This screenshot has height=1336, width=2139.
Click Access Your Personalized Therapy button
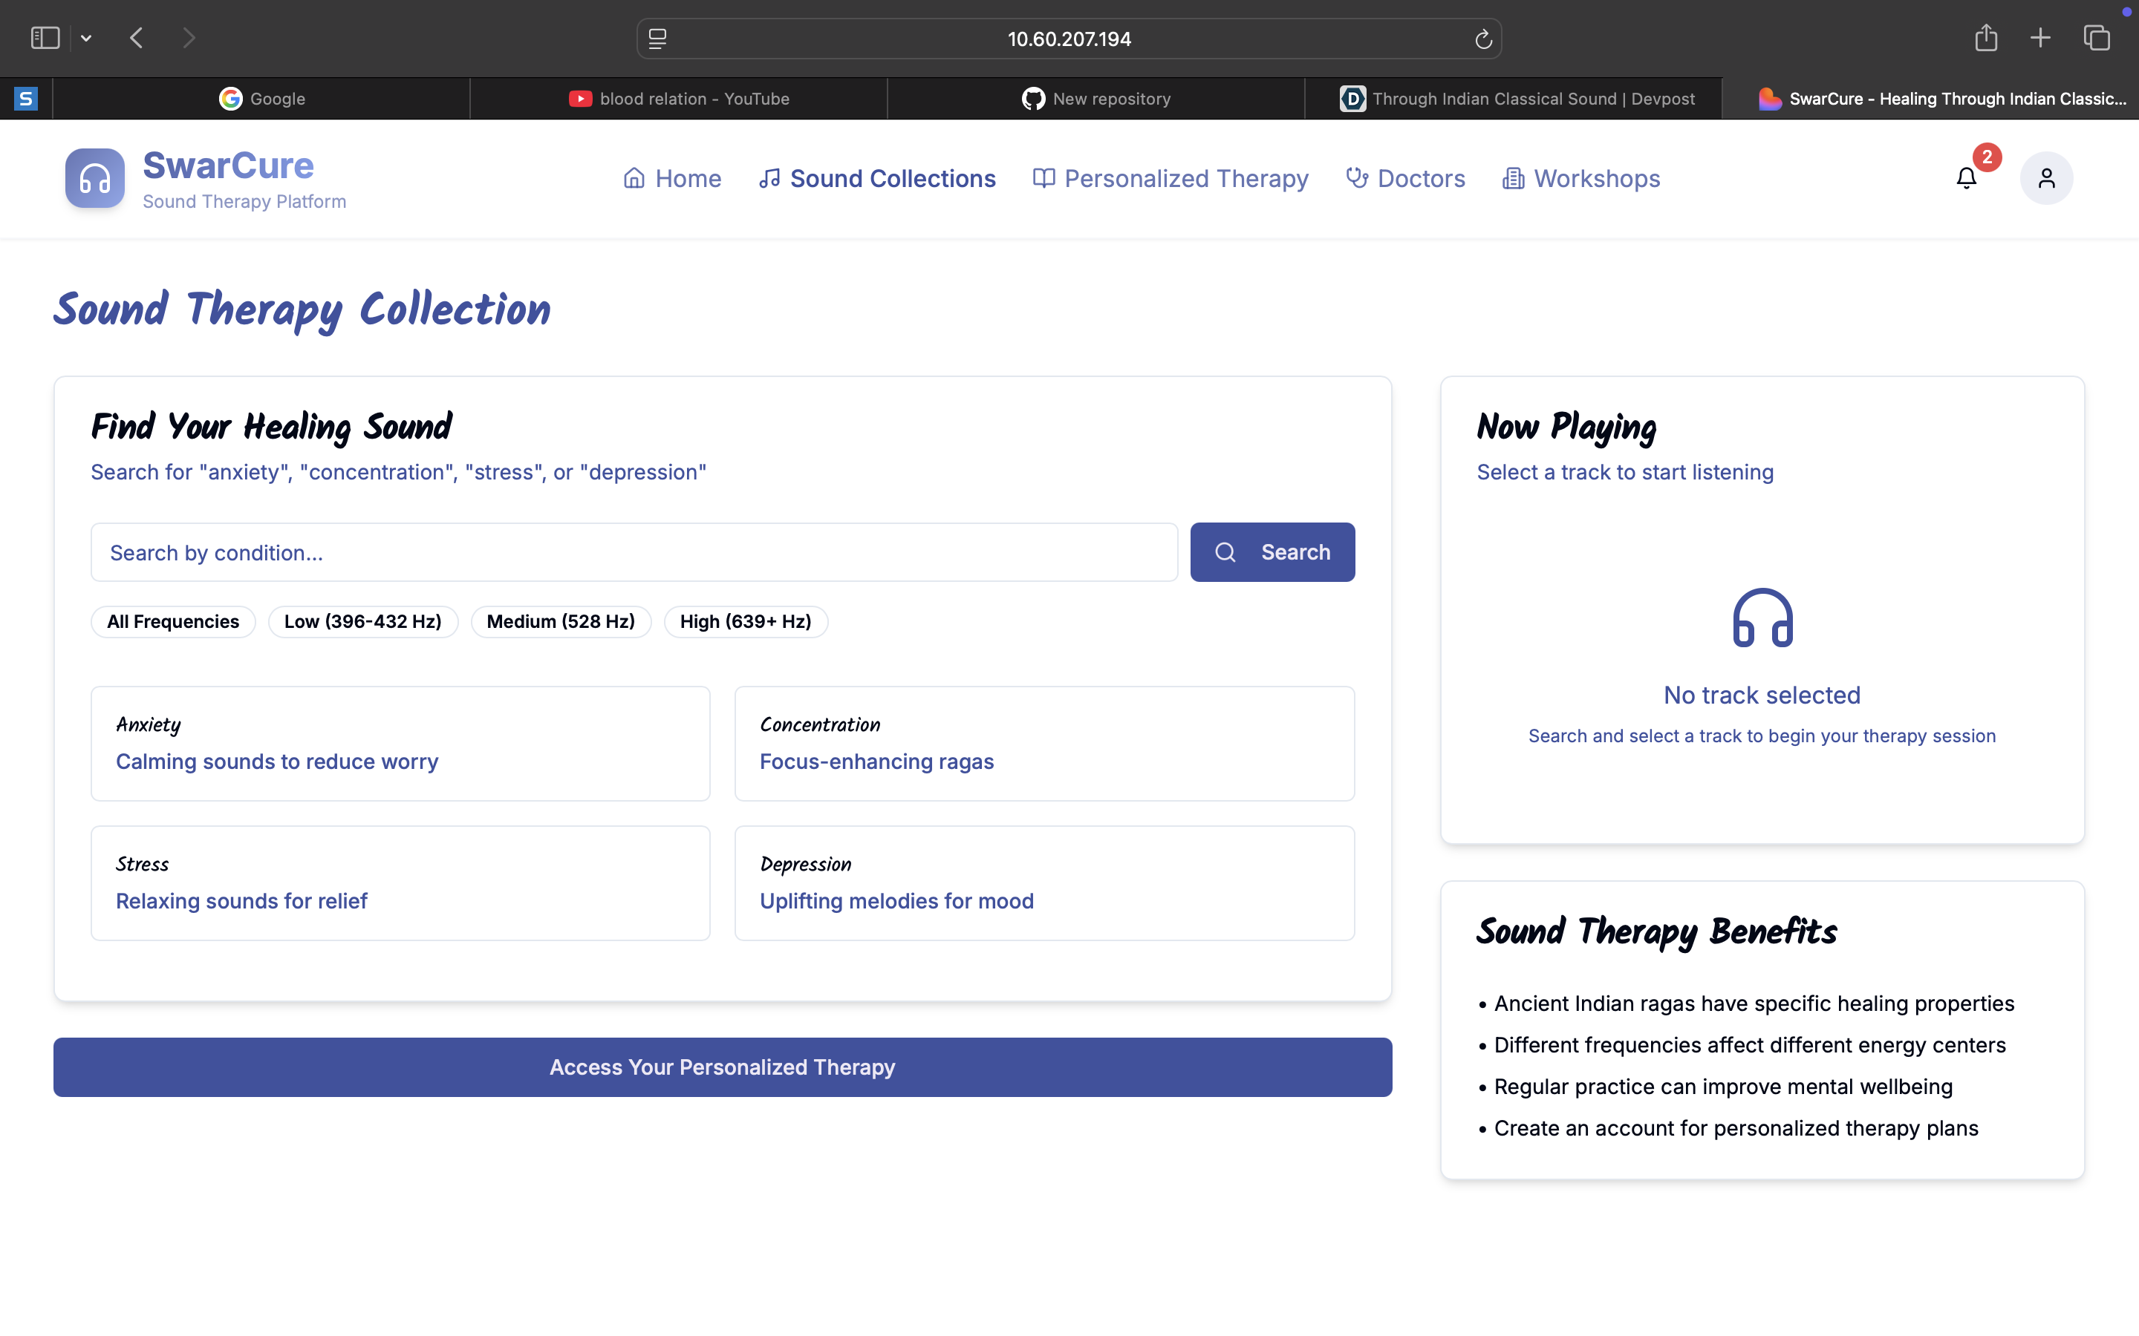tap(722, 1067)
